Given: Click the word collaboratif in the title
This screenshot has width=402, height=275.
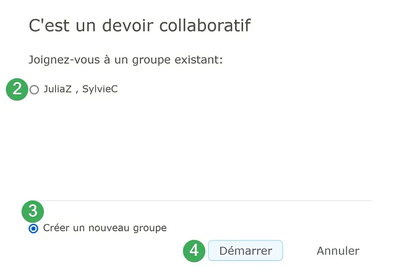Looking at the screenshot, I should pos(205,25).
